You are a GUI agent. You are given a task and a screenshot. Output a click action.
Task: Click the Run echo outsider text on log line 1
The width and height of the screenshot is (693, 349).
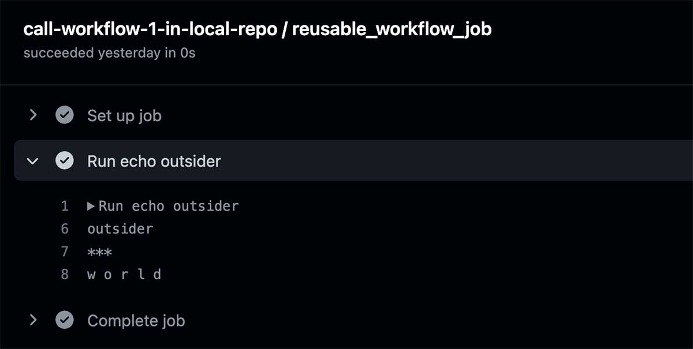pyautogui.click(x=169, y=206)
